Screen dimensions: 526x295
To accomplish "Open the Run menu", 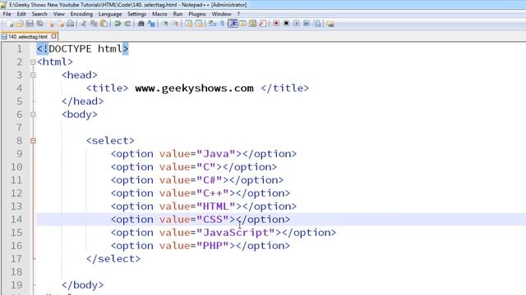I will pos(178,14).
